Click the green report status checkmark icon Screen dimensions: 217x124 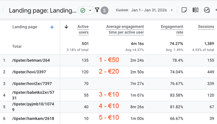click(x=83, y=11)
